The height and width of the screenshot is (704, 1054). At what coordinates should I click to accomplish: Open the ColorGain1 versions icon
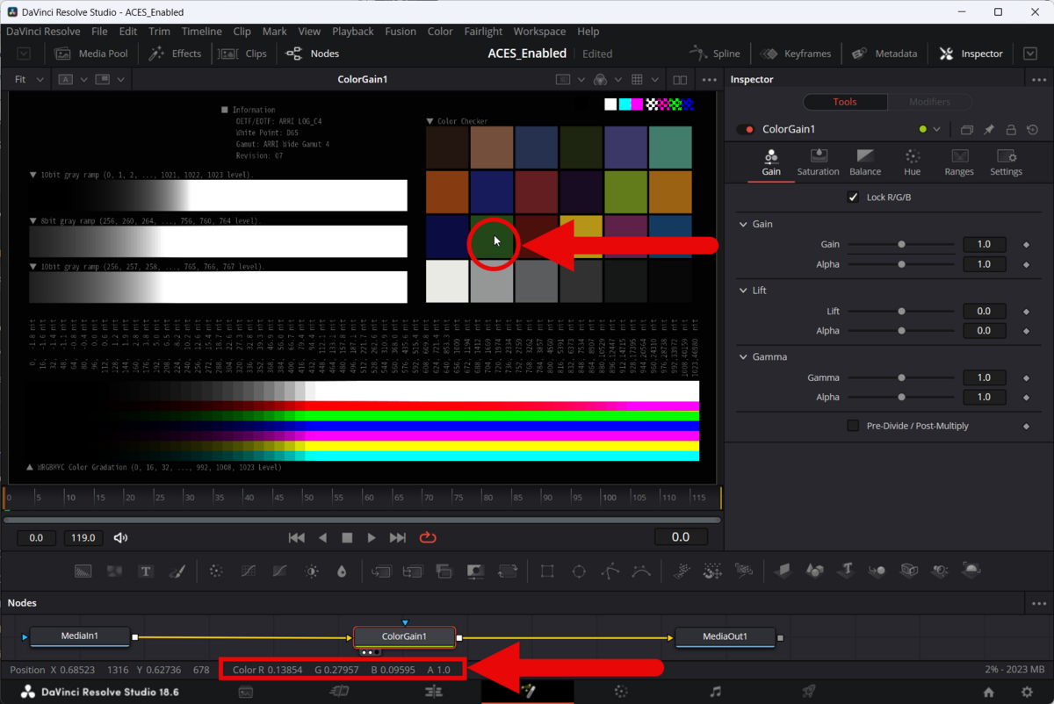pyautogui.click(x=967, y=129)
